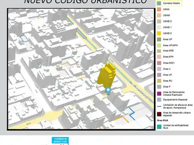The image size is (194, 145).
Task: Click the 'USAM' legend label
Action: click(x=167, y=15)
